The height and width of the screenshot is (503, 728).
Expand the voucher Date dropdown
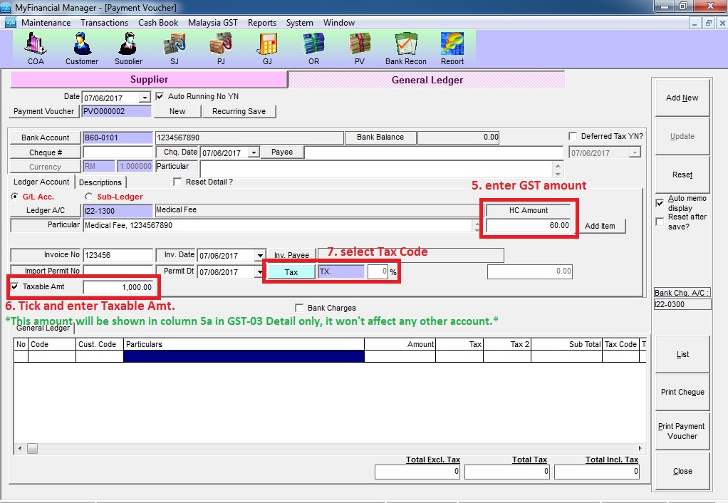pyautogui.click(x=145, y=98)
